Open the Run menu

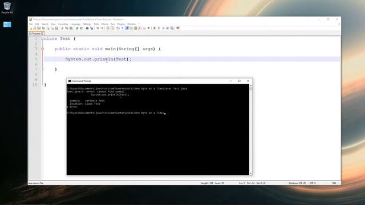112,24
